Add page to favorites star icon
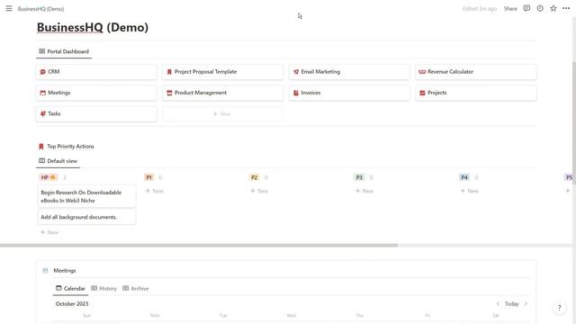This screenshot has width=576, height=324. point(553,8)
